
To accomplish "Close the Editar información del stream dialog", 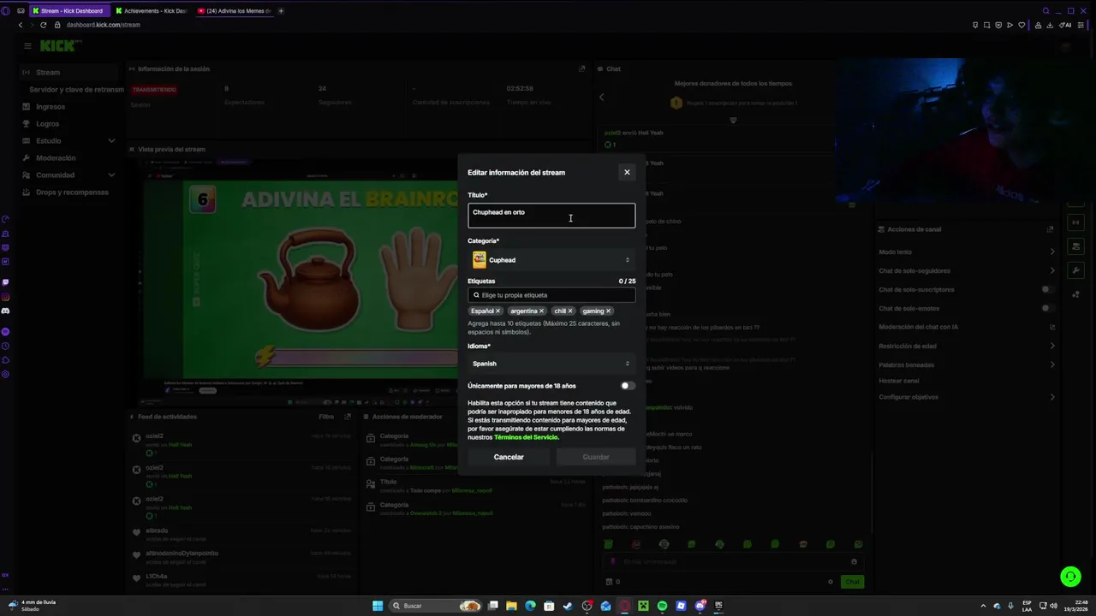I will (627, 172).
